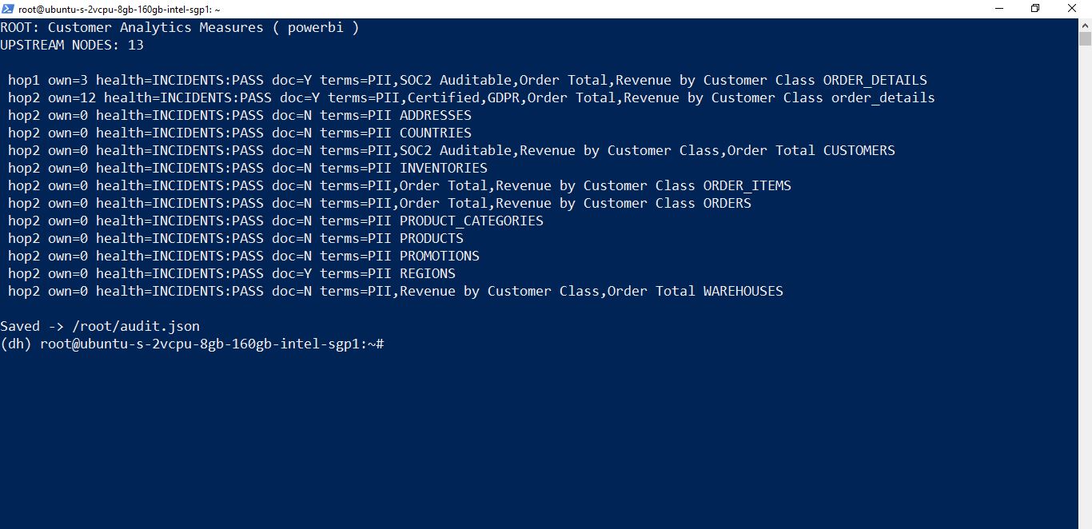This screenshot has height=529, width=1092.
Task: Click the window title text
Action: pos(119,9)
